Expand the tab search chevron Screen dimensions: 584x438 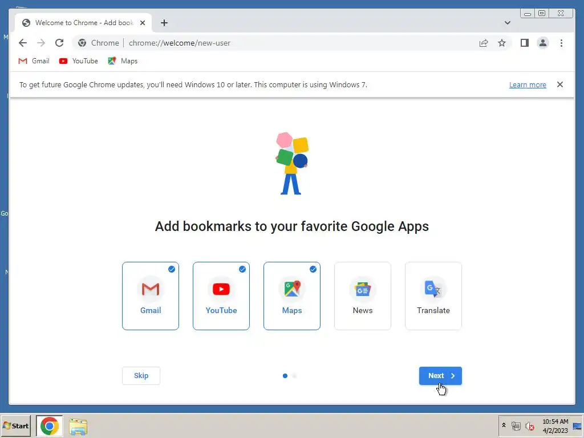pyautogui.click(x=507, y=23)
